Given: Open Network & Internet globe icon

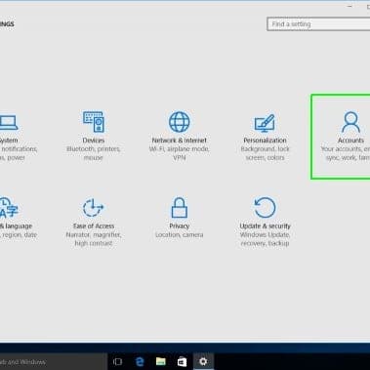Looking at the screenshot, I should (179, 122).
